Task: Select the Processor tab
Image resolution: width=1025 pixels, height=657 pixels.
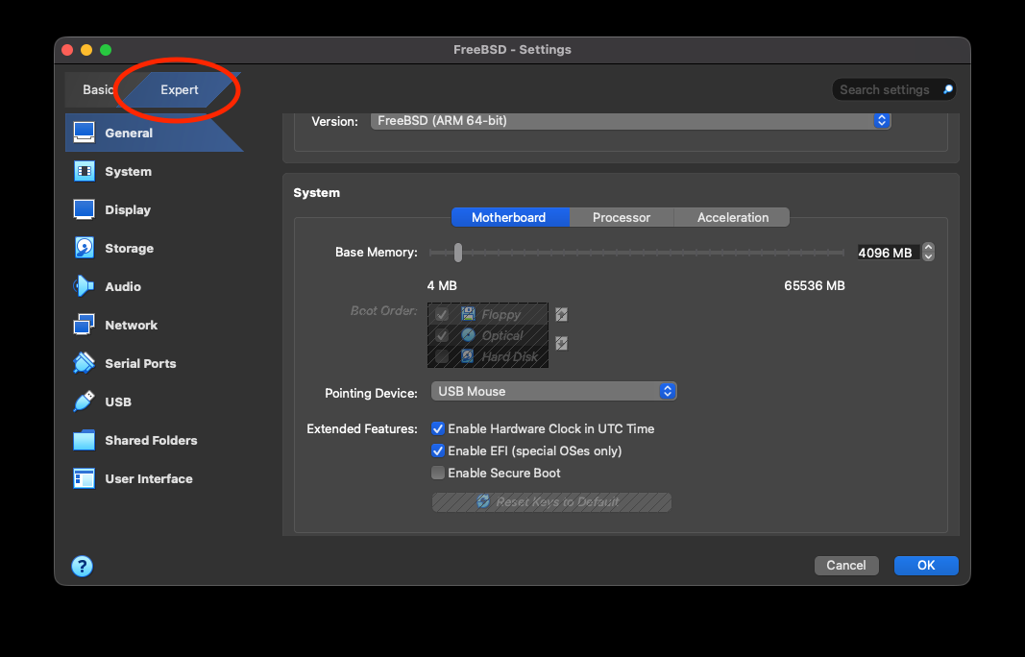Action: point(621,218)
